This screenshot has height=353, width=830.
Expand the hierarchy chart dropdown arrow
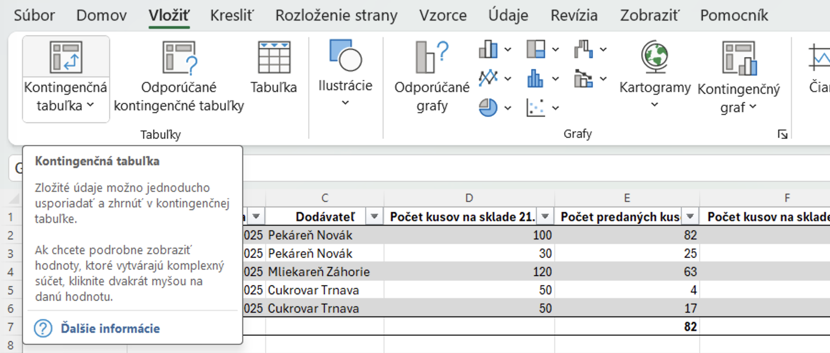point(555,49)
